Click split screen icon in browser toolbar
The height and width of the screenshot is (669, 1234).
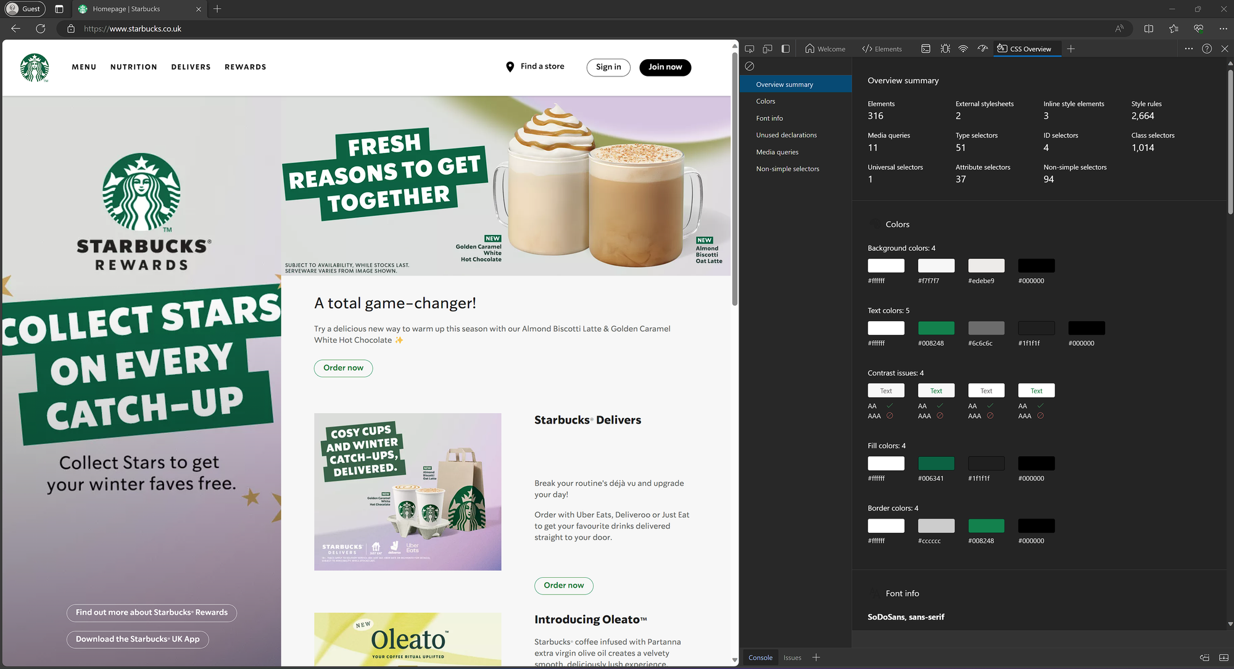[1148, 28]
